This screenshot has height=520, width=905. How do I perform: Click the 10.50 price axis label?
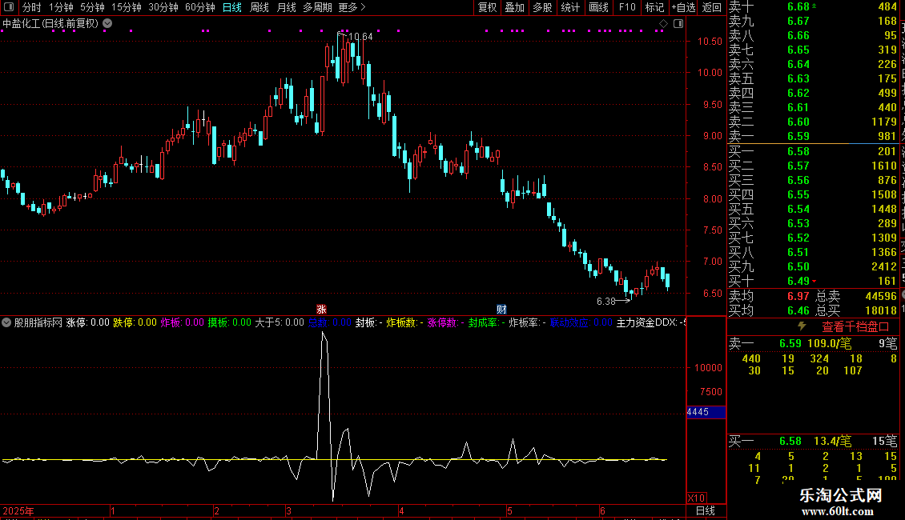[x=710, y=42]
